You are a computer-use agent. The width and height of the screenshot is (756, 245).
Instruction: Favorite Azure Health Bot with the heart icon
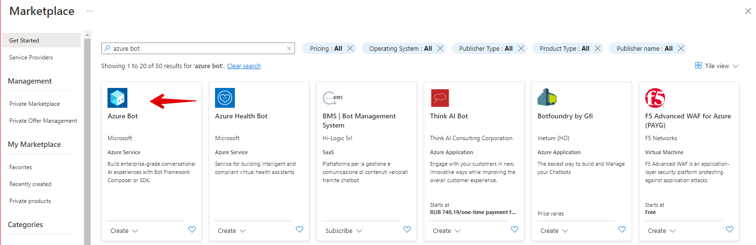point(299,230)
